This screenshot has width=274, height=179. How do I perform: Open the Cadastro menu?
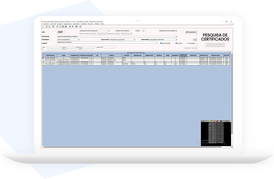47,24
